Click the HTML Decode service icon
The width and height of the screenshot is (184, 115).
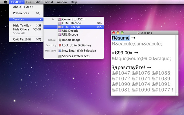click(x=60, y=23)
